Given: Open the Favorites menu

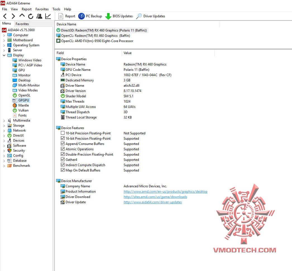Looking at the screenshot, I should pyautogui.click(x=42, y=9).
